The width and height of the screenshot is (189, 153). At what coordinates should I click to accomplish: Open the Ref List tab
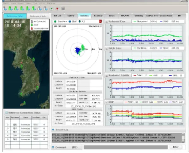pyautogui.click(x=58, y=16)
